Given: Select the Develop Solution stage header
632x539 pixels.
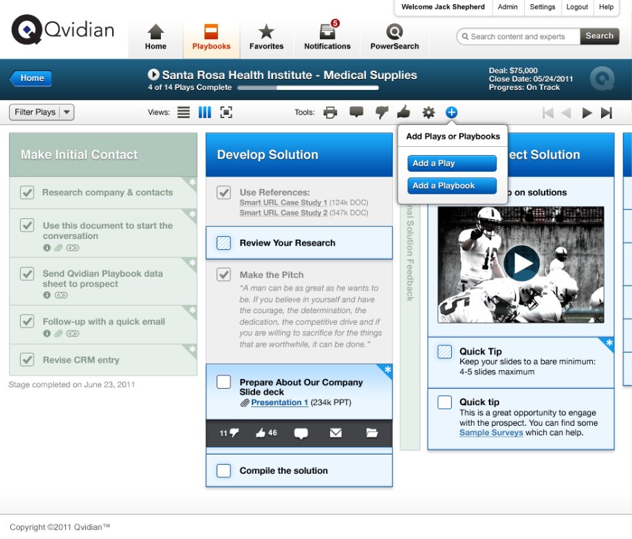Looking at the screenshot, I should [x=298, y=155].
